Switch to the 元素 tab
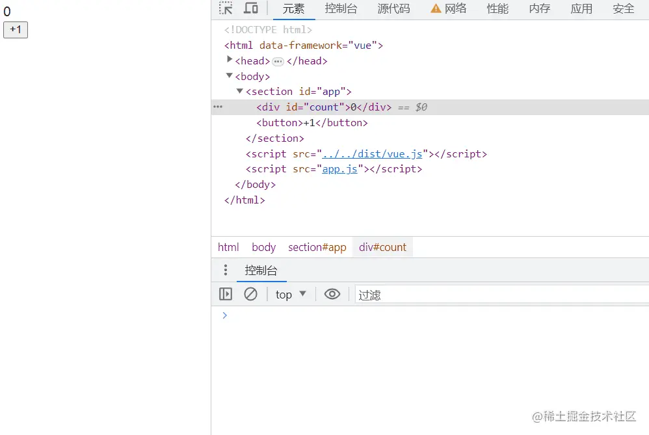Screen dimensions: 649x435 [x=293, y=8]
